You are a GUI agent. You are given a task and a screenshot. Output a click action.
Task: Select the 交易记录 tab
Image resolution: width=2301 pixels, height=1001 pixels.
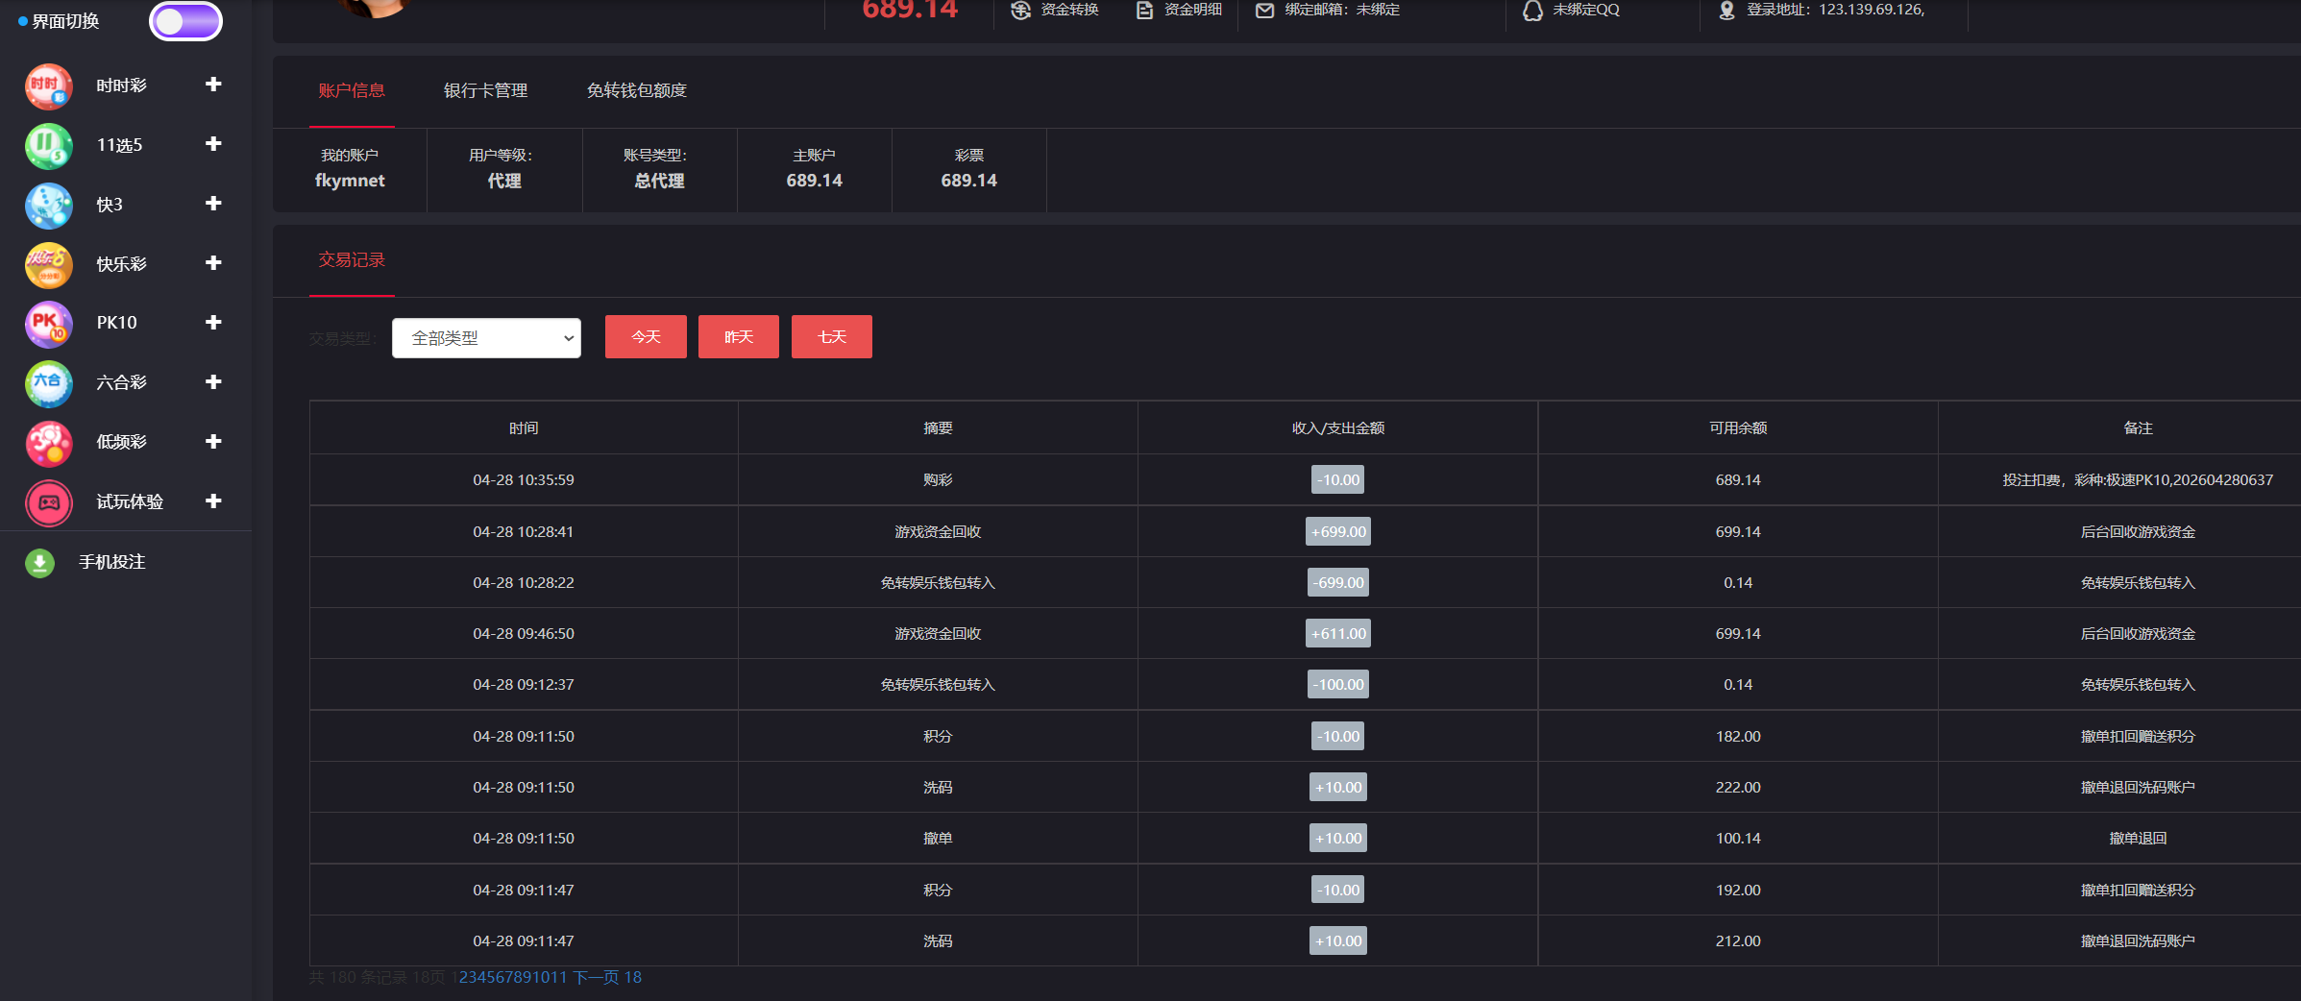pyautogui.click(x=352, y=260)
